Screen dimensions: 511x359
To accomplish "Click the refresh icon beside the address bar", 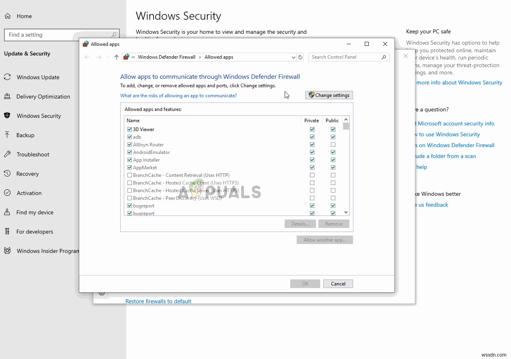I will tap(300, 57).
